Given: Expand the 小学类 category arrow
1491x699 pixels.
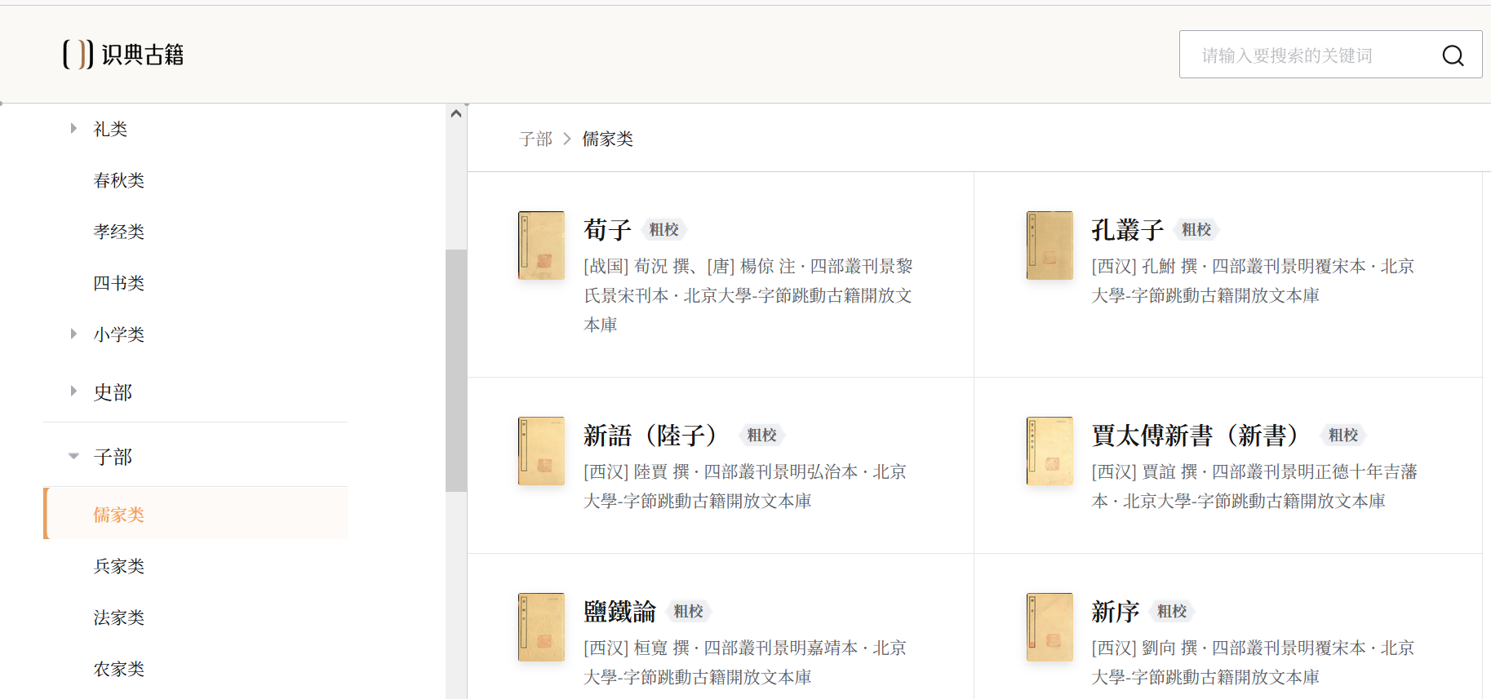Looking at the screenshot, I should [73, 334].
